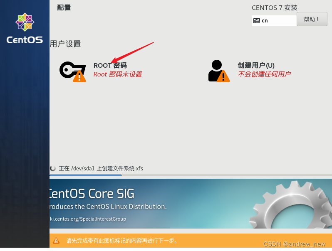Click the spinner icon beside the xfs status
The image size is (332, 251).
point(52,168)
